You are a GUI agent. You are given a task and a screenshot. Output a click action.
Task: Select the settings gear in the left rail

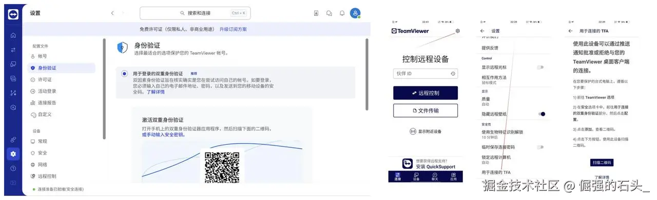pos(13,154)
